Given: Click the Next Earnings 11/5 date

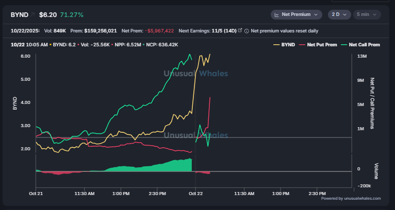Looking at the screenshot, I should pos(222,31).
